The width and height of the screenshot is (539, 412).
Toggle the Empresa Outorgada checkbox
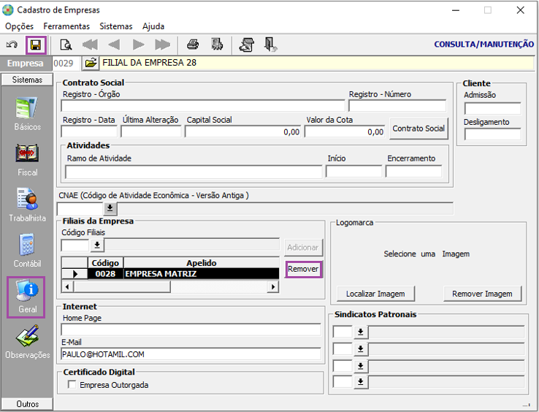(x=72, y=384)
